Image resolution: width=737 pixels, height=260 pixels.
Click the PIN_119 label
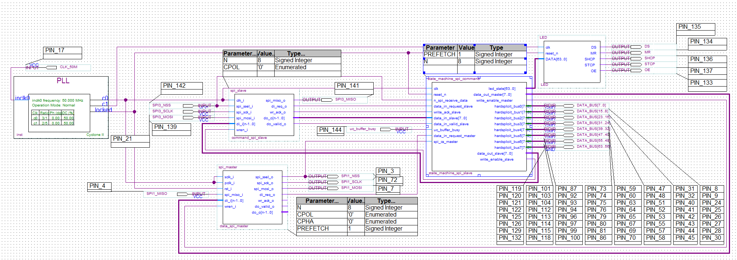tap(510, 189)
